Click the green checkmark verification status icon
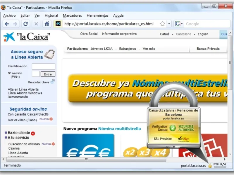This screenshot has height=175, width=234. pyautogui.click(x=173, y=128)
